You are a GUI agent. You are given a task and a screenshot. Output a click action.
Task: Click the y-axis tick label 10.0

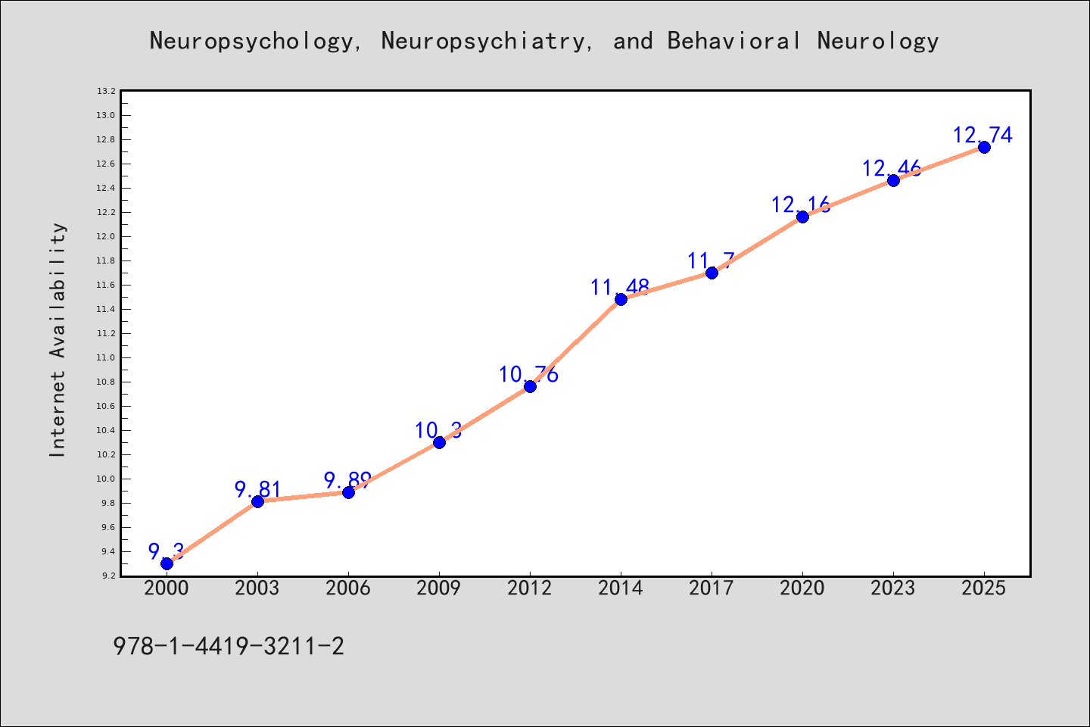pos(106,479)
